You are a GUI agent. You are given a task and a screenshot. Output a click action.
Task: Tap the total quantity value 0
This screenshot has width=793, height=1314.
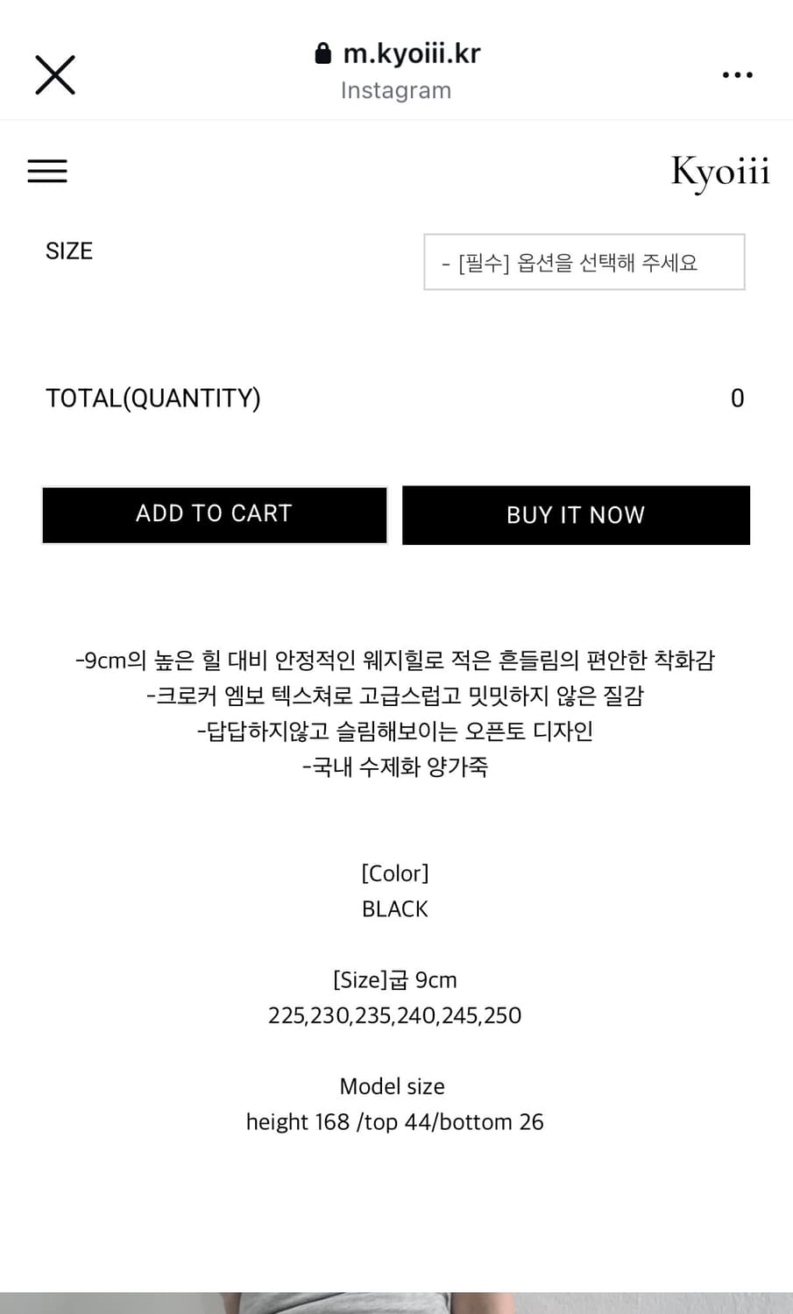[737, 399]
